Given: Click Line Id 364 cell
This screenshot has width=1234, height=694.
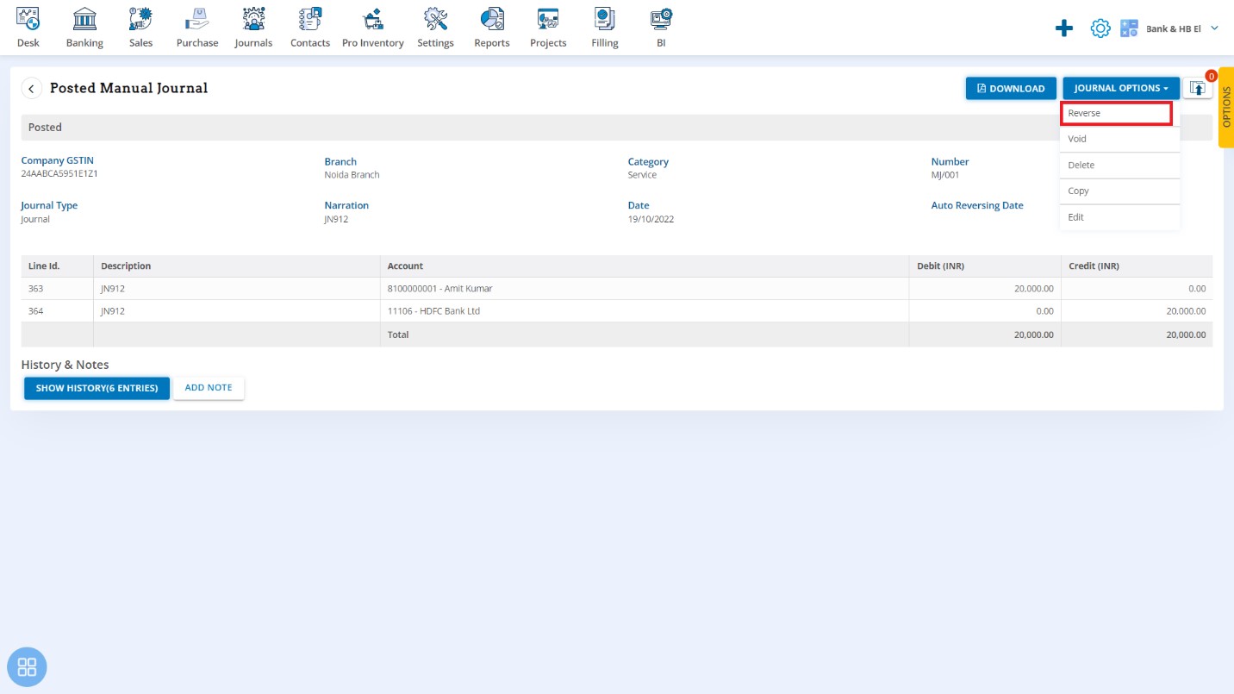Looking at the screenshot, I should (57, 311).
